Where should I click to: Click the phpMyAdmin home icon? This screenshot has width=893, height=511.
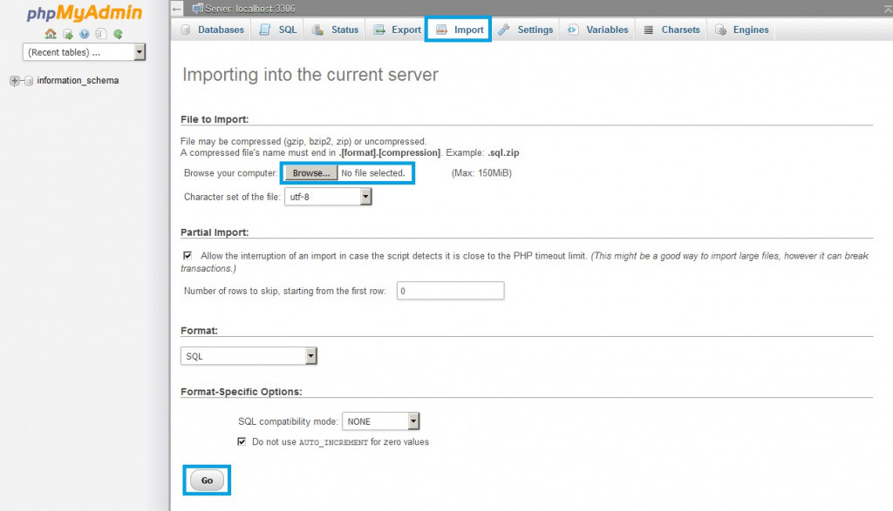tap(51, 34)
